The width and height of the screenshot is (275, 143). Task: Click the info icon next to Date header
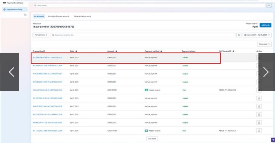(x=76, y=51)
